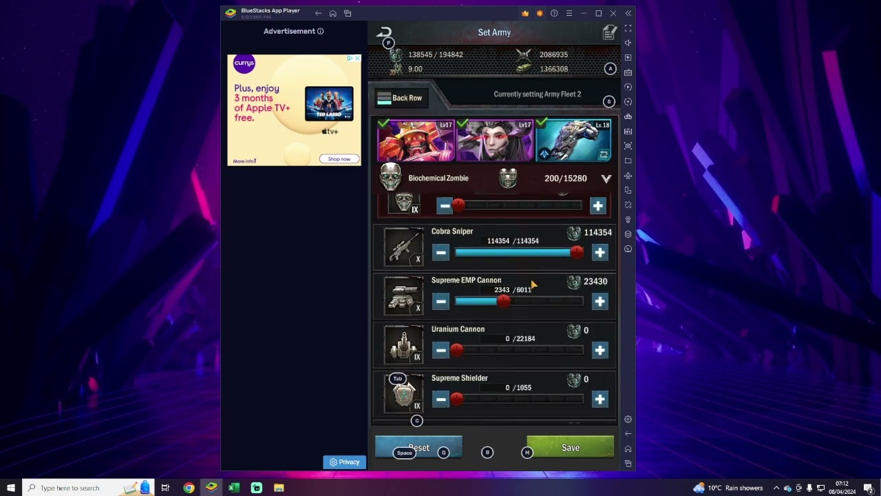The image size is (881, 496).
Task: Open BlueStacks multi-instance layers icon
Action: point(628,234)
